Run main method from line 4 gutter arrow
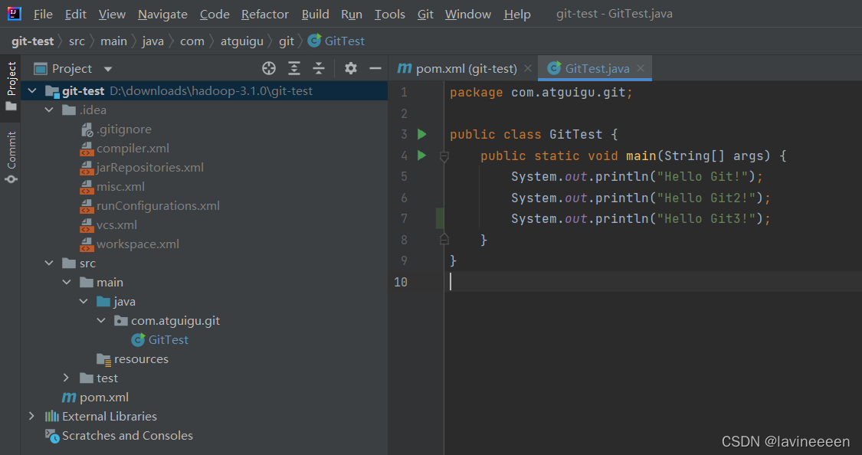The width and height of the screenshot is (862, 455). click(x=421, y=155)
